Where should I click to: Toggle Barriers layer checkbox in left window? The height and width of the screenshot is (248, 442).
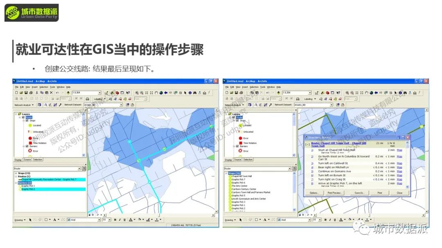tap(27, 146)
